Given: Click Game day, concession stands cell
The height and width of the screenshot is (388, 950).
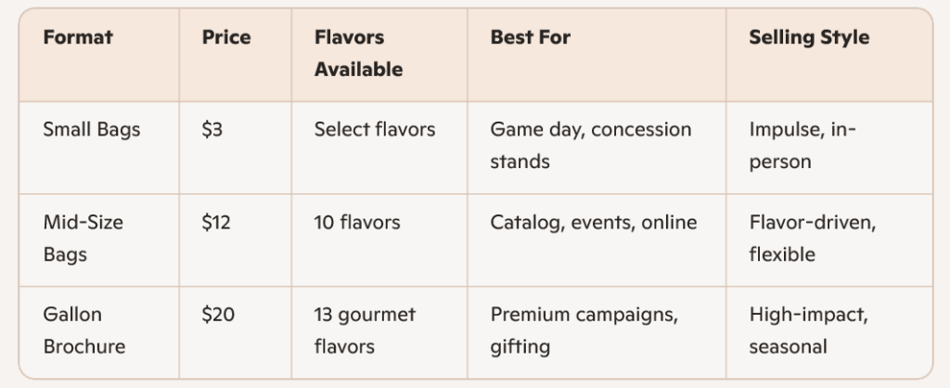Looking at the screenshot, I should click(591, 146).
